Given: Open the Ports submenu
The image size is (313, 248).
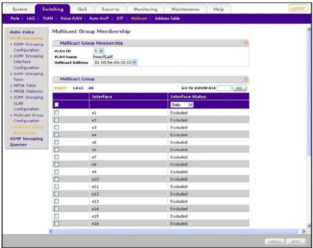Looking at the screenshot, I should click(15, 18).
